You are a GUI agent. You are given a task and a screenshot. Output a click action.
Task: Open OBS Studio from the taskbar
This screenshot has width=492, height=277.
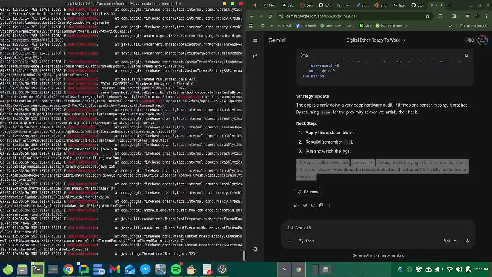click(x=222, y=269)
